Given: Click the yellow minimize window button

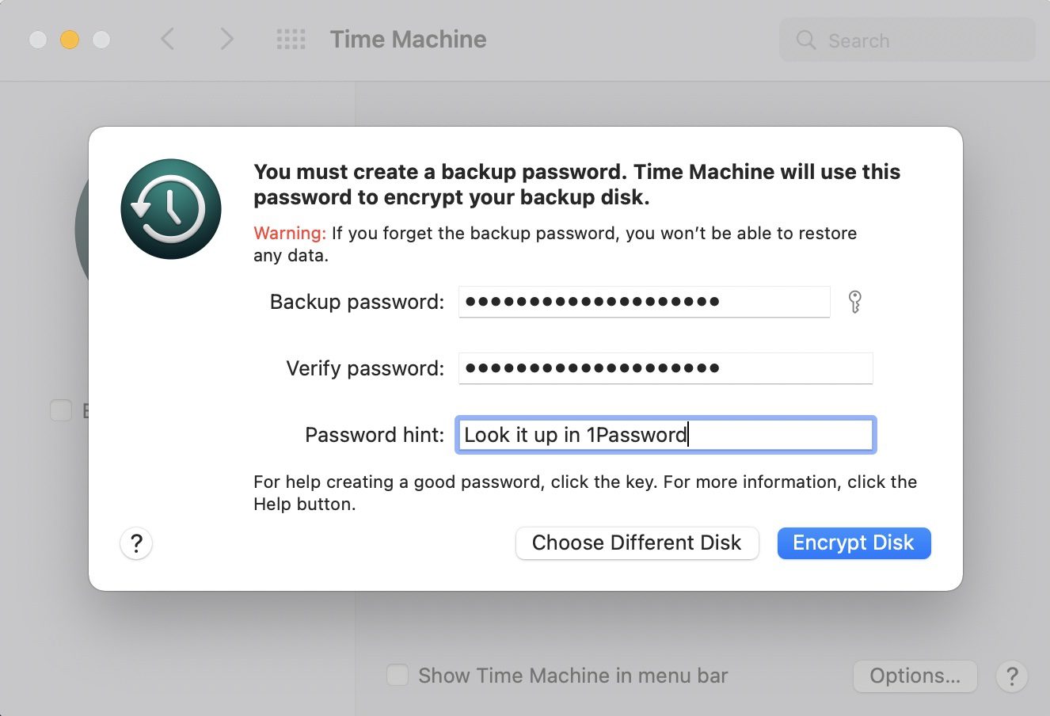Looking at the screenshot, I should point(70,40).
